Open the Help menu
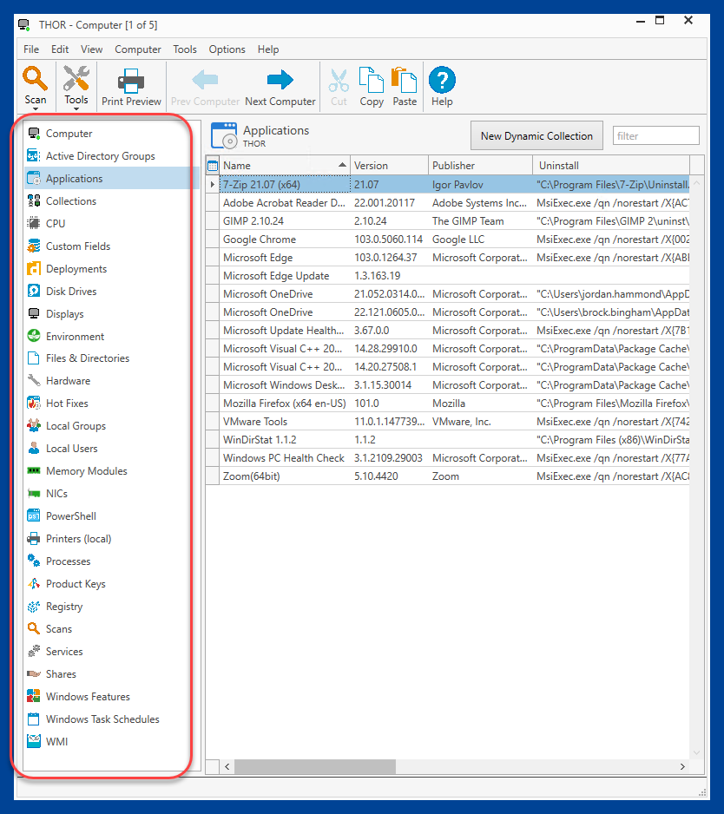Viewport: 724px width, 814px height. point(268,49)
